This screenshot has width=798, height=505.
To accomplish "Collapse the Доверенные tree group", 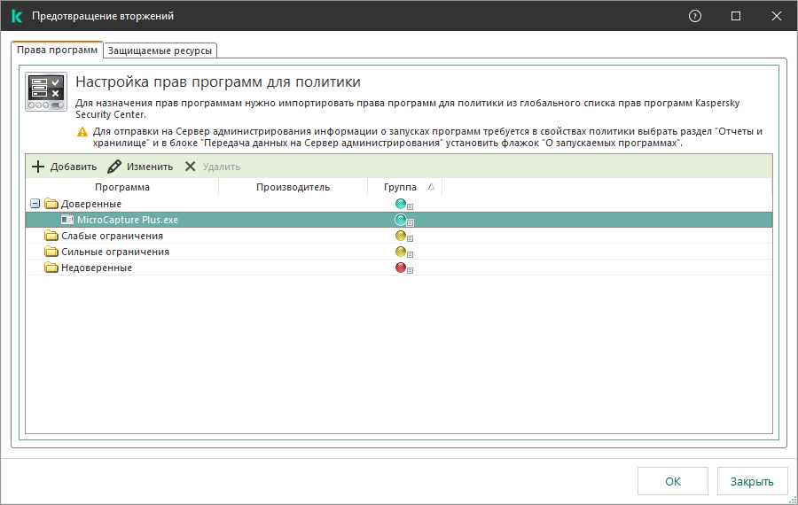I will coord(35,205).
